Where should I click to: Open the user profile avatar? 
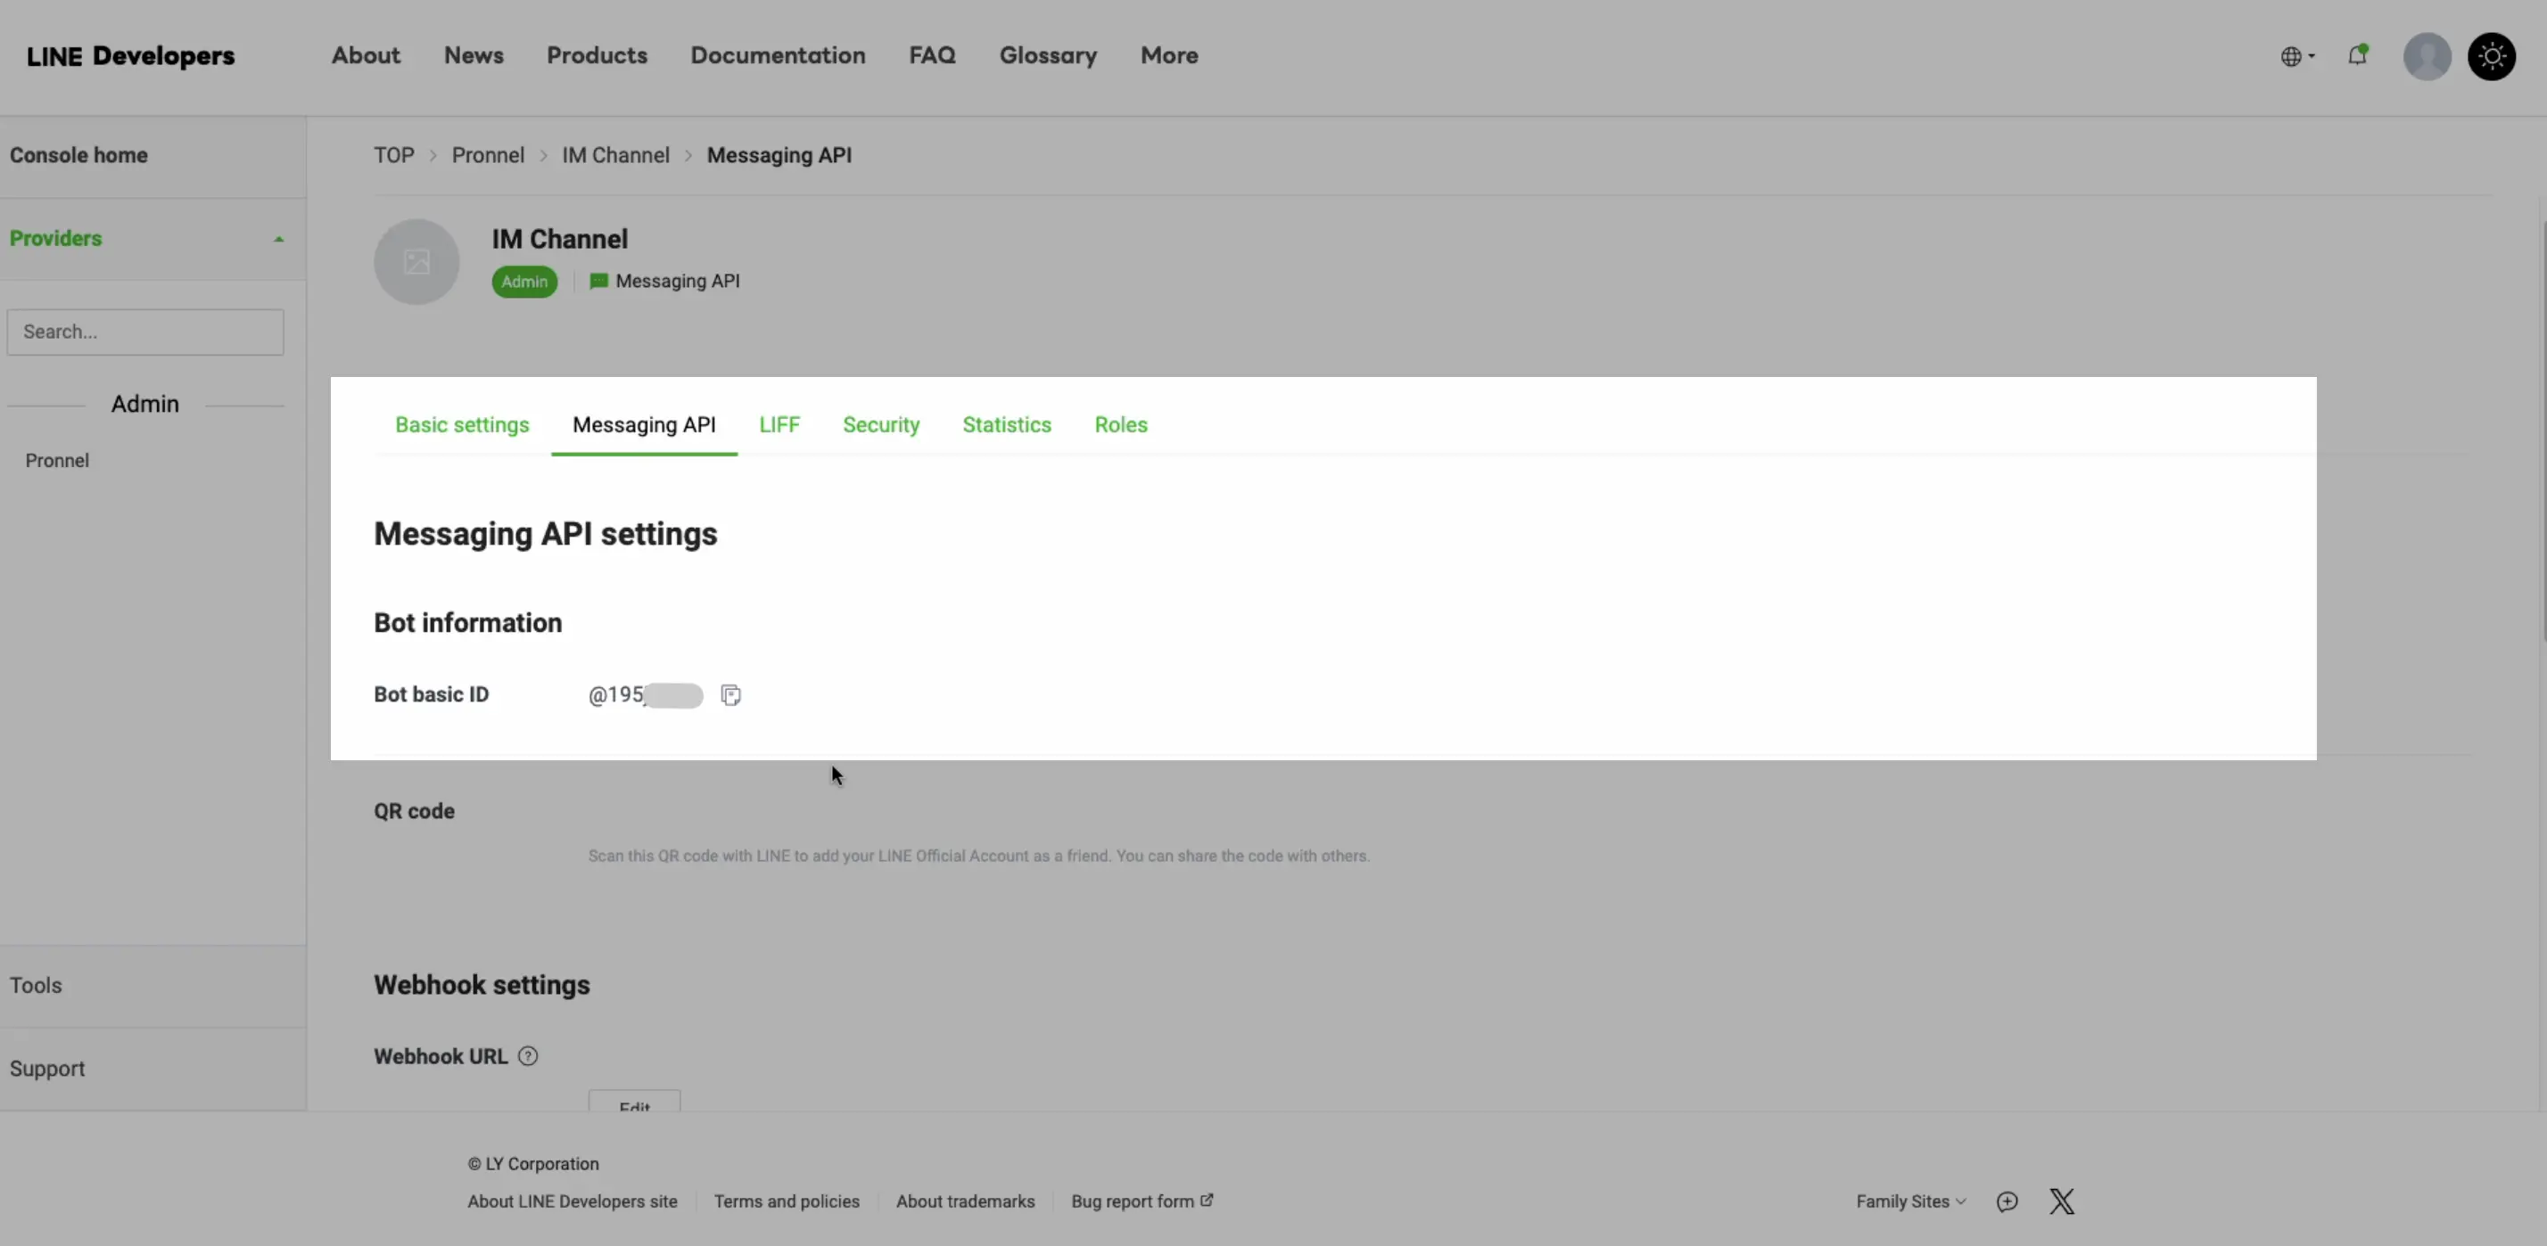[2427, 56]
